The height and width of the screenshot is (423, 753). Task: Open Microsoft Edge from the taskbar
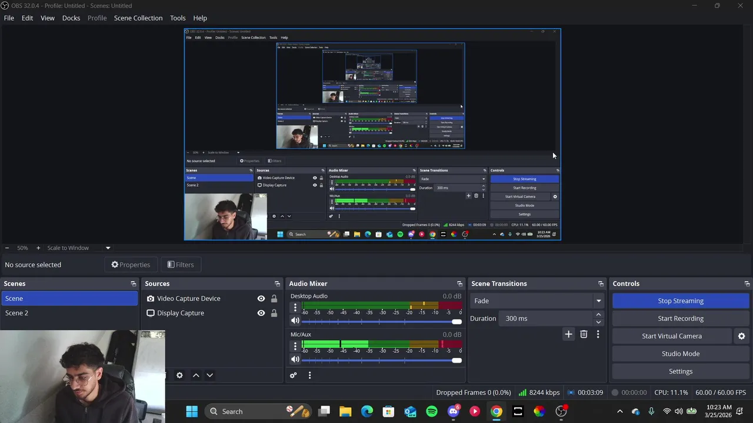point(367,411)
